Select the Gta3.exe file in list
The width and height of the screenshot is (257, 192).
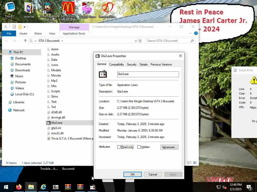point(57,123)
